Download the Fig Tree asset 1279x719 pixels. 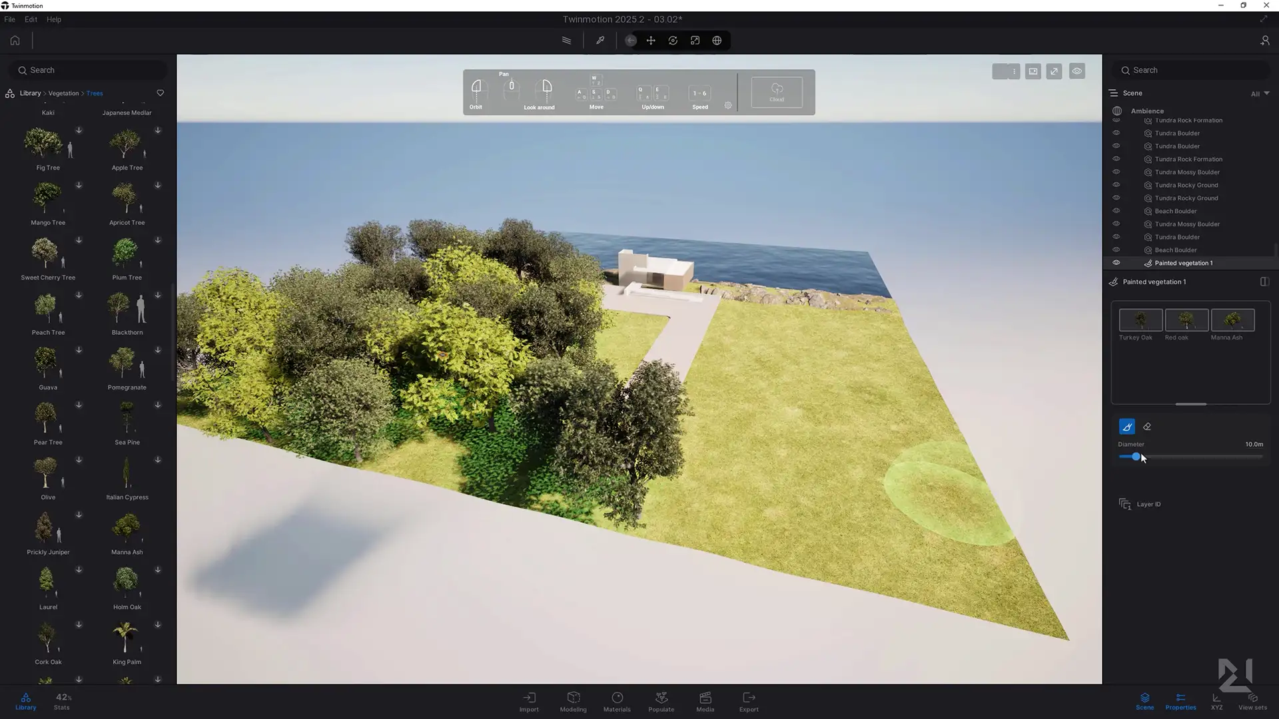pyautogui.click(x=79, y=130)
